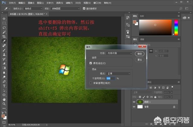193x127 pixels.
Task: Click the 复位 button in Fill dialog
Action: click(139, 60)
